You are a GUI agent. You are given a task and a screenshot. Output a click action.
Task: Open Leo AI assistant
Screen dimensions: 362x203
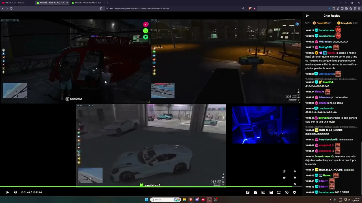tap(351, 8)
